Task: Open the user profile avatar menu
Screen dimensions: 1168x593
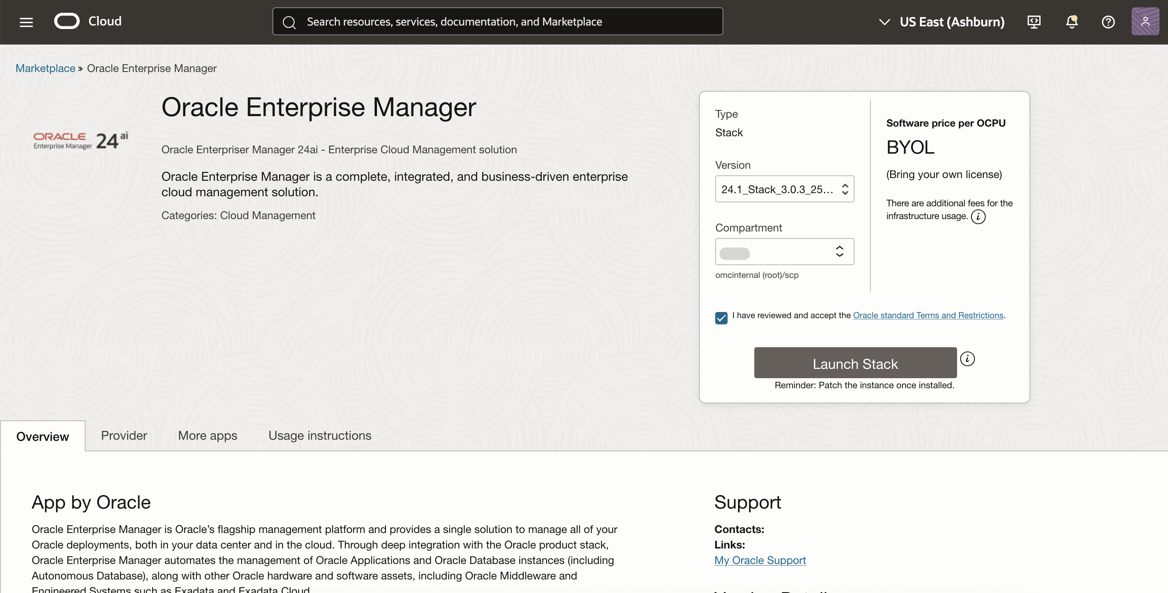Action: click(x=1145, y=22)
